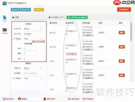Remove the row renamed to 文件资料03
Image resolution: width=135 pixels, height=102 pixels.
122,61
